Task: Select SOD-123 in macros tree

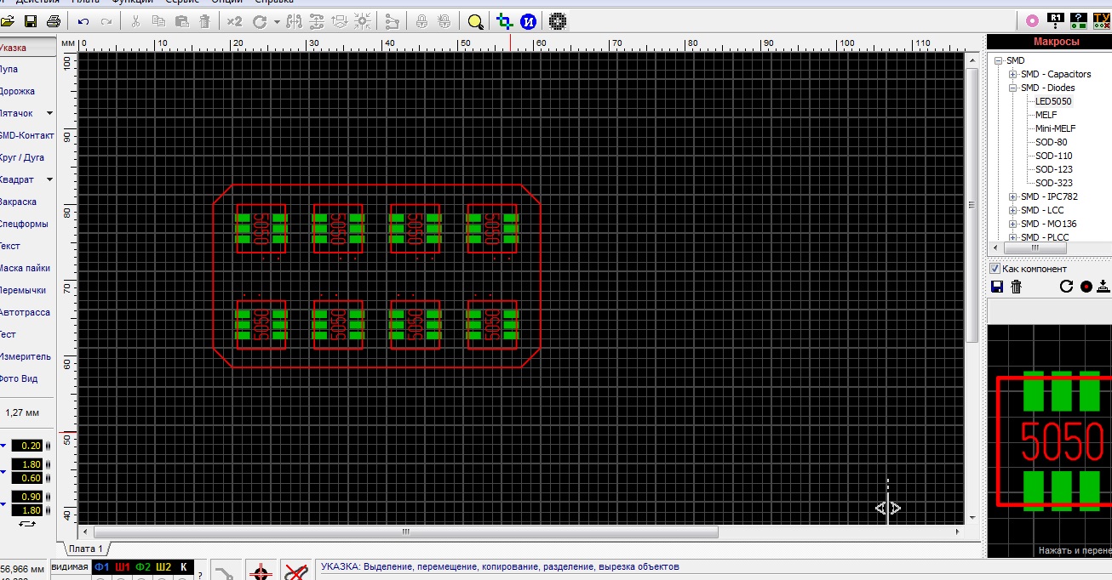Action: (1053, 169)
